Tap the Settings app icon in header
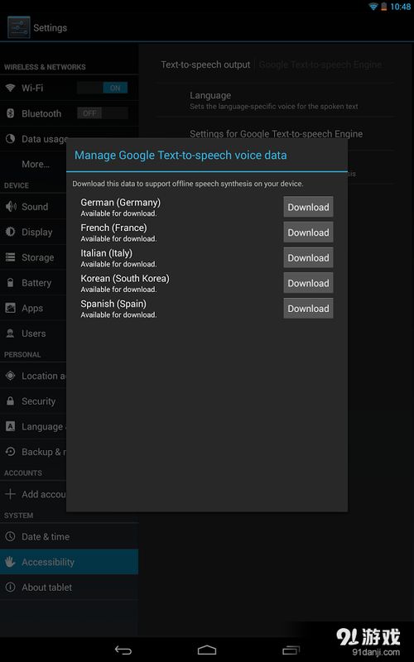This screenshot has width=414, height=662. tap(18, 27)
